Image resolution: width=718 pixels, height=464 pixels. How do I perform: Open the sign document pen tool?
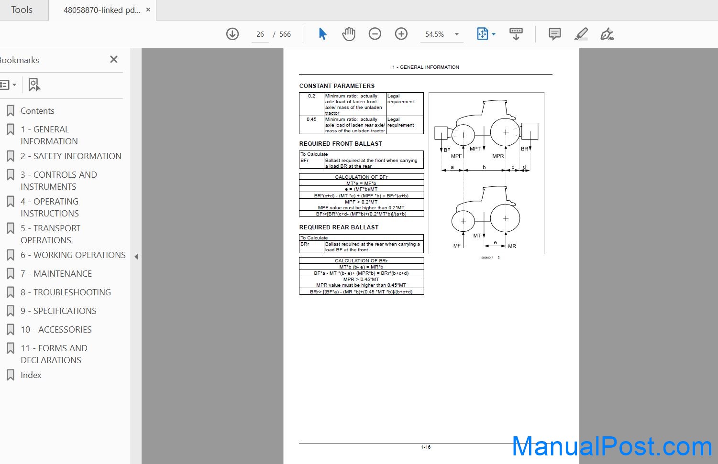pos(607,34)
